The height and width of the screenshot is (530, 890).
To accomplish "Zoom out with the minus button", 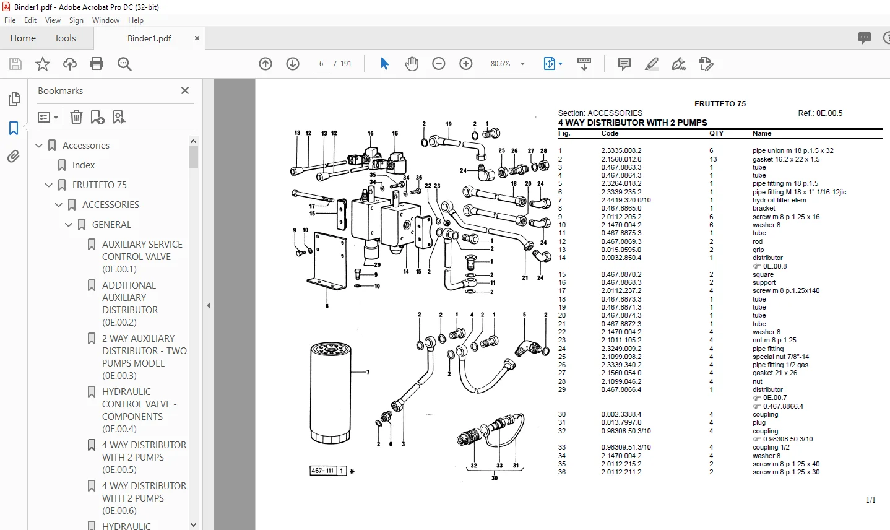I will tap(439, 64).
